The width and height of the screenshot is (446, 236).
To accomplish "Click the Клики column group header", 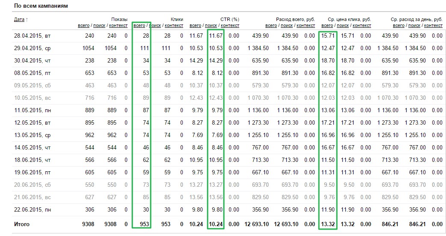I will click(x=177, y=19).
